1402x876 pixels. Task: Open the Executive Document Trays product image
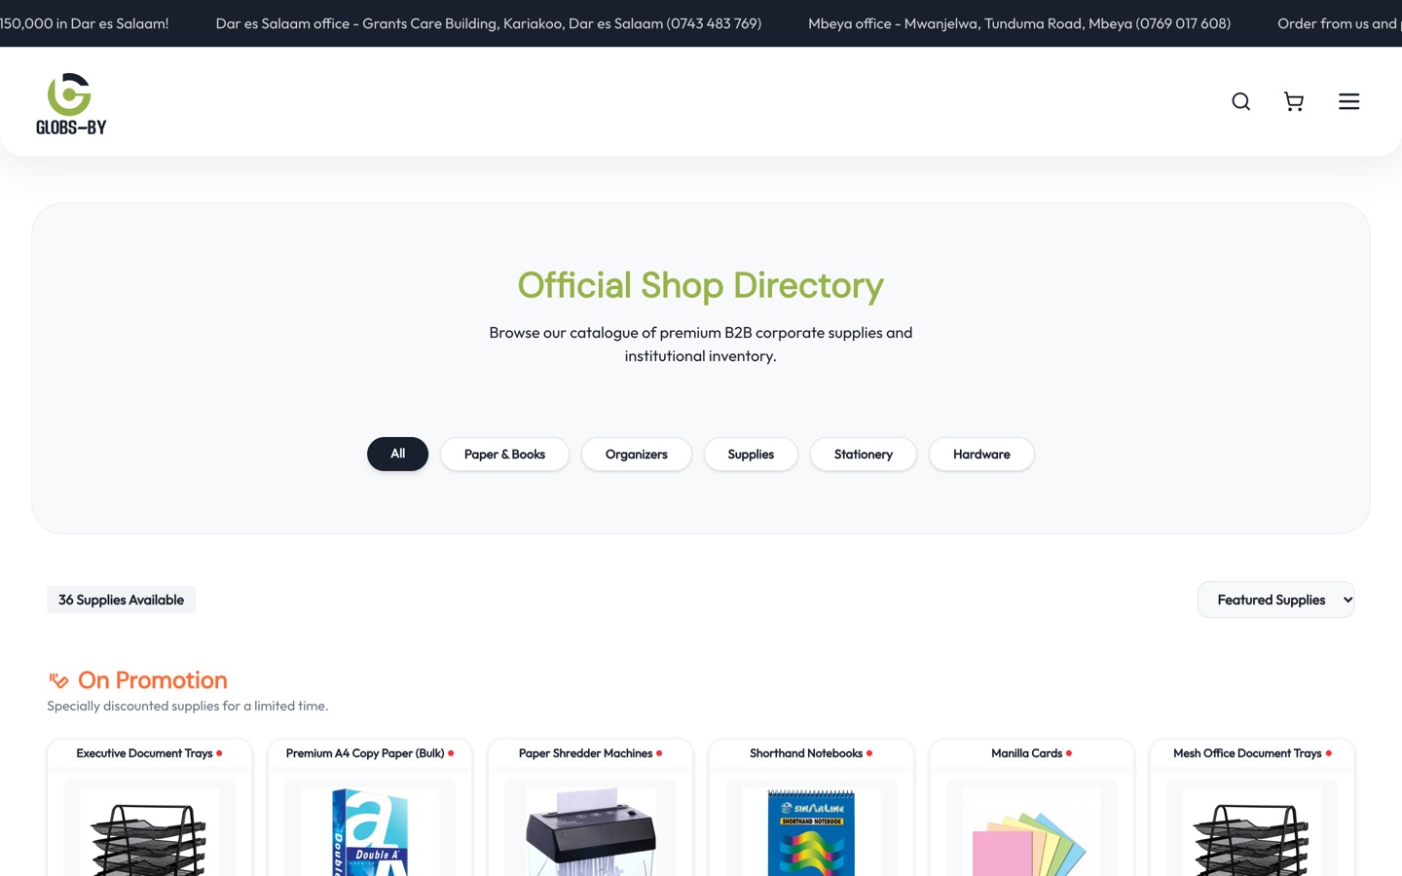coord(149,831)
